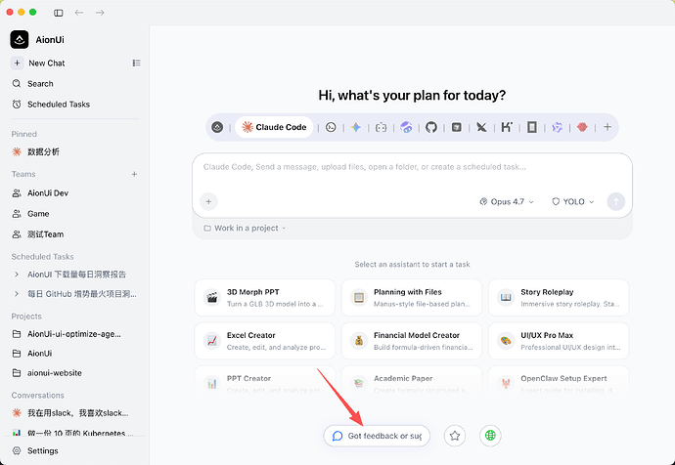Viewport: 675px width, 465px height.
Task: Select the Gemini sparkle agent icon
Action: point(355,127)
